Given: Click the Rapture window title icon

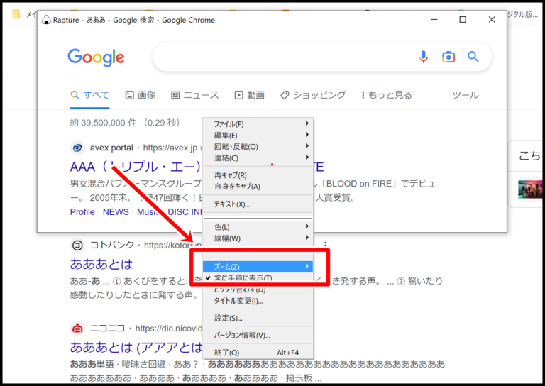Looking at the screenshot, I should pos(46,20).
